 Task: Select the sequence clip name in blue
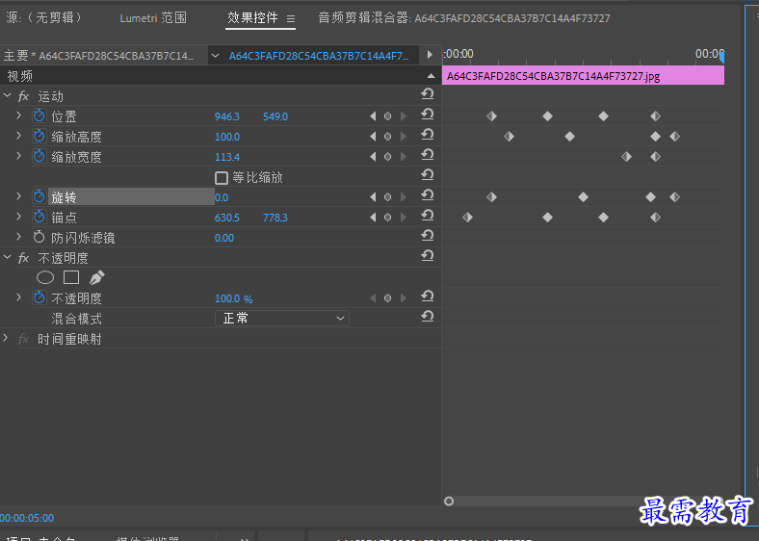[x=319, y=56]
